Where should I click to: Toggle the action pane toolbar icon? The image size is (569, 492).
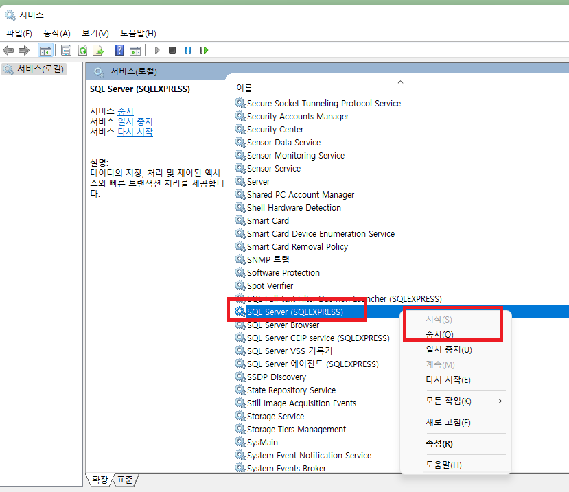click(x=135, y=50)
